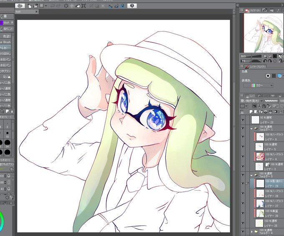The width and height of the screenshot is (284, 236).
Task: Toggle visibility of フォルダー 1
Action: pos(243,128)
